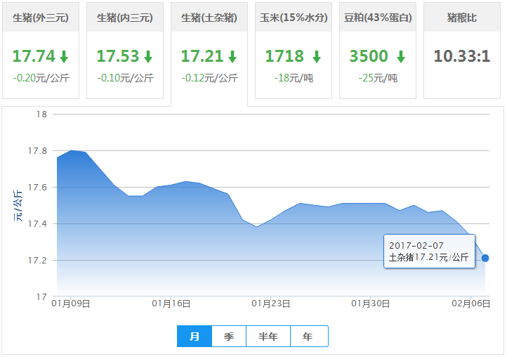Click the 01月16日 x-axis date label
The image size is (507, 359).
pos(171,303)
